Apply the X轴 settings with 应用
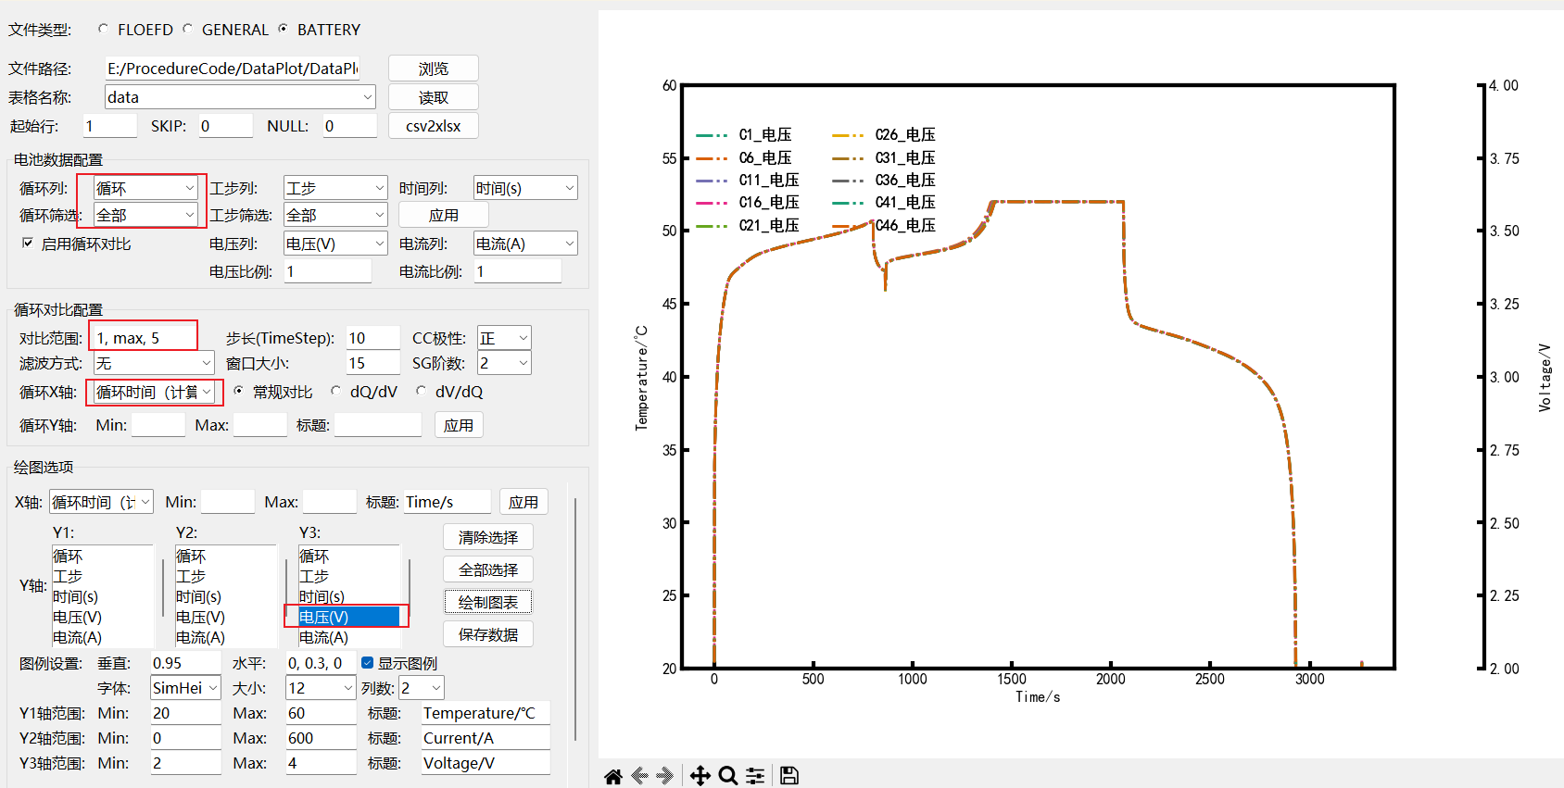This screenshot has height=788, width=1564. 523,502
